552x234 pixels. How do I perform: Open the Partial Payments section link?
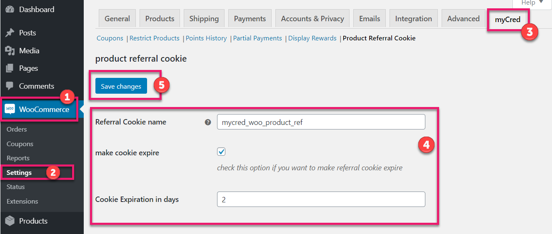(257, 38)
